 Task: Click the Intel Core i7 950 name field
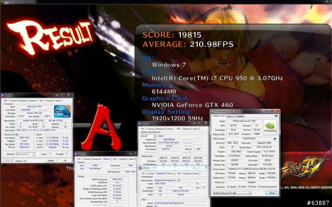(34, 107)
